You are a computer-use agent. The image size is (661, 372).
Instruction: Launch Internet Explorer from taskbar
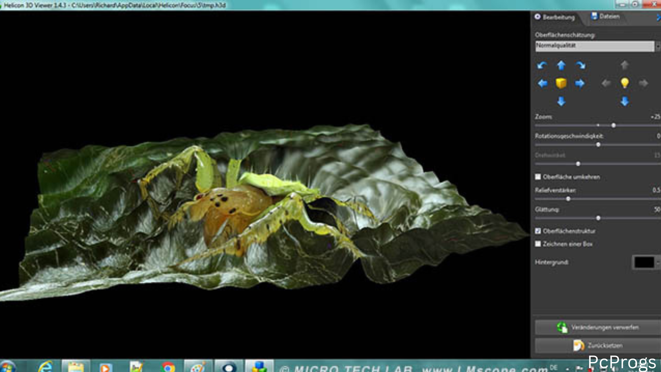(45, 366)
